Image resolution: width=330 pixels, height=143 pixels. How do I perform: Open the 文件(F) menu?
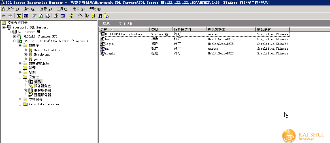[13, 9]
